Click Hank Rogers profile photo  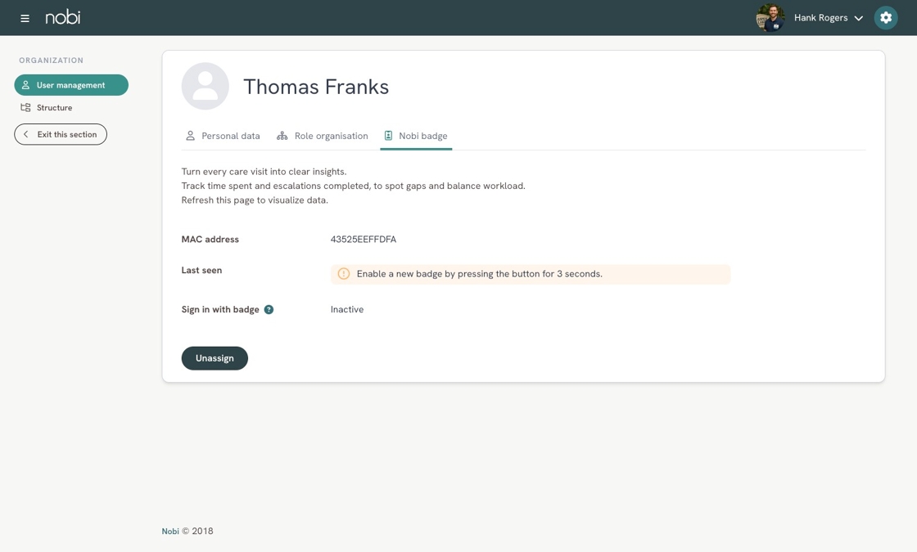coord(770,18)
